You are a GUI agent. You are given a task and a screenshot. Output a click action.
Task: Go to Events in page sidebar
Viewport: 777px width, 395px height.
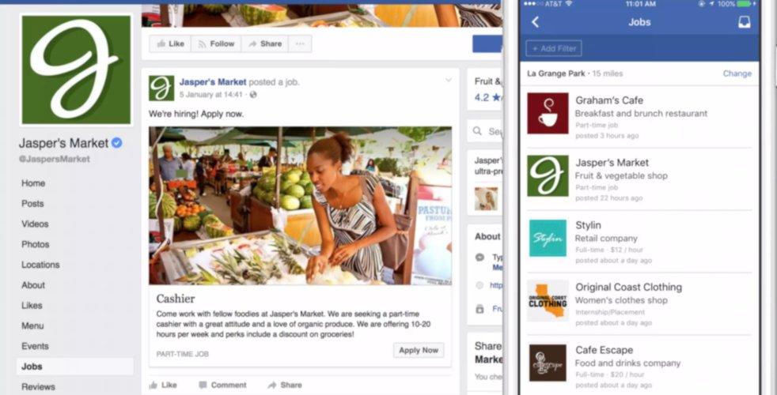[35, 346]
